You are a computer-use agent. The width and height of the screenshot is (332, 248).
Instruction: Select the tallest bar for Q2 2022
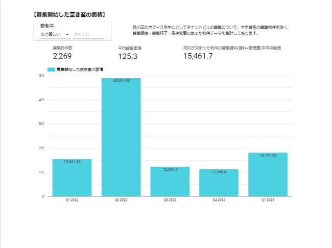tap(121, 137)
